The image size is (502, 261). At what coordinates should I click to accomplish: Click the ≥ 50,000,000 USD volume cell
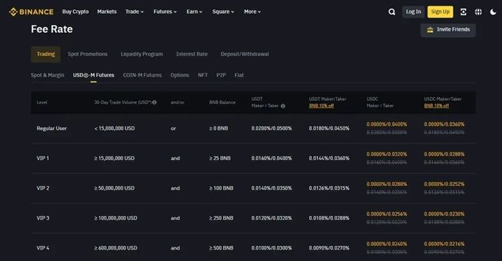(114, 188)
